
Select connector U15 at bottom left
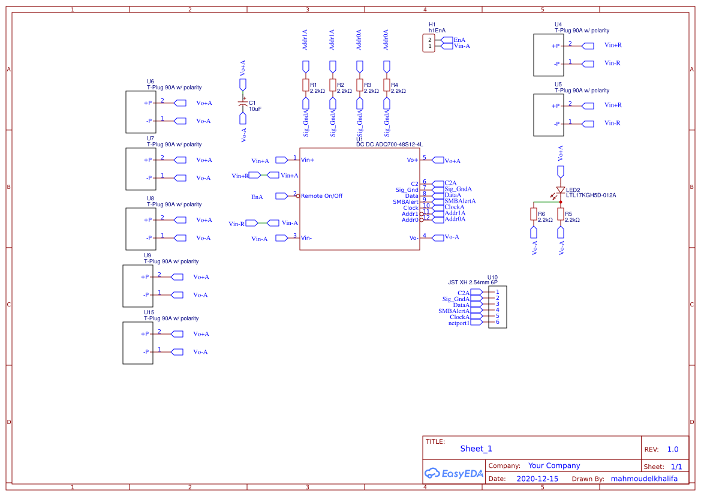(137, 342)
